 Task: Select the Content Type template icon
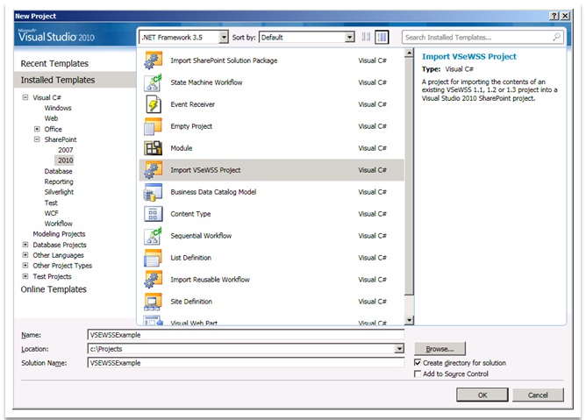coord(153,214)
